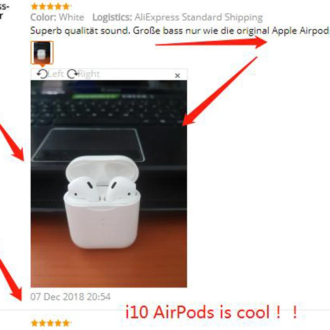Click the first star of top review rating

35,7
